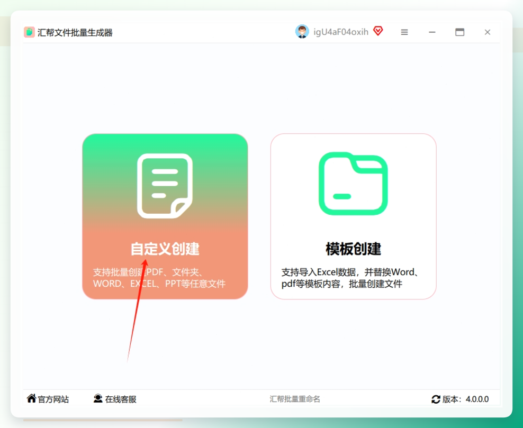The height and width of the screenshot is (428, 523).
Task: Select the 自定义创建 card title
Action: point(165,249)
